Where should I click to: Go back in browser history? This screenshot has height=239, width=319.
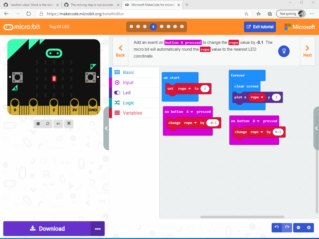(x=7, y=14)
